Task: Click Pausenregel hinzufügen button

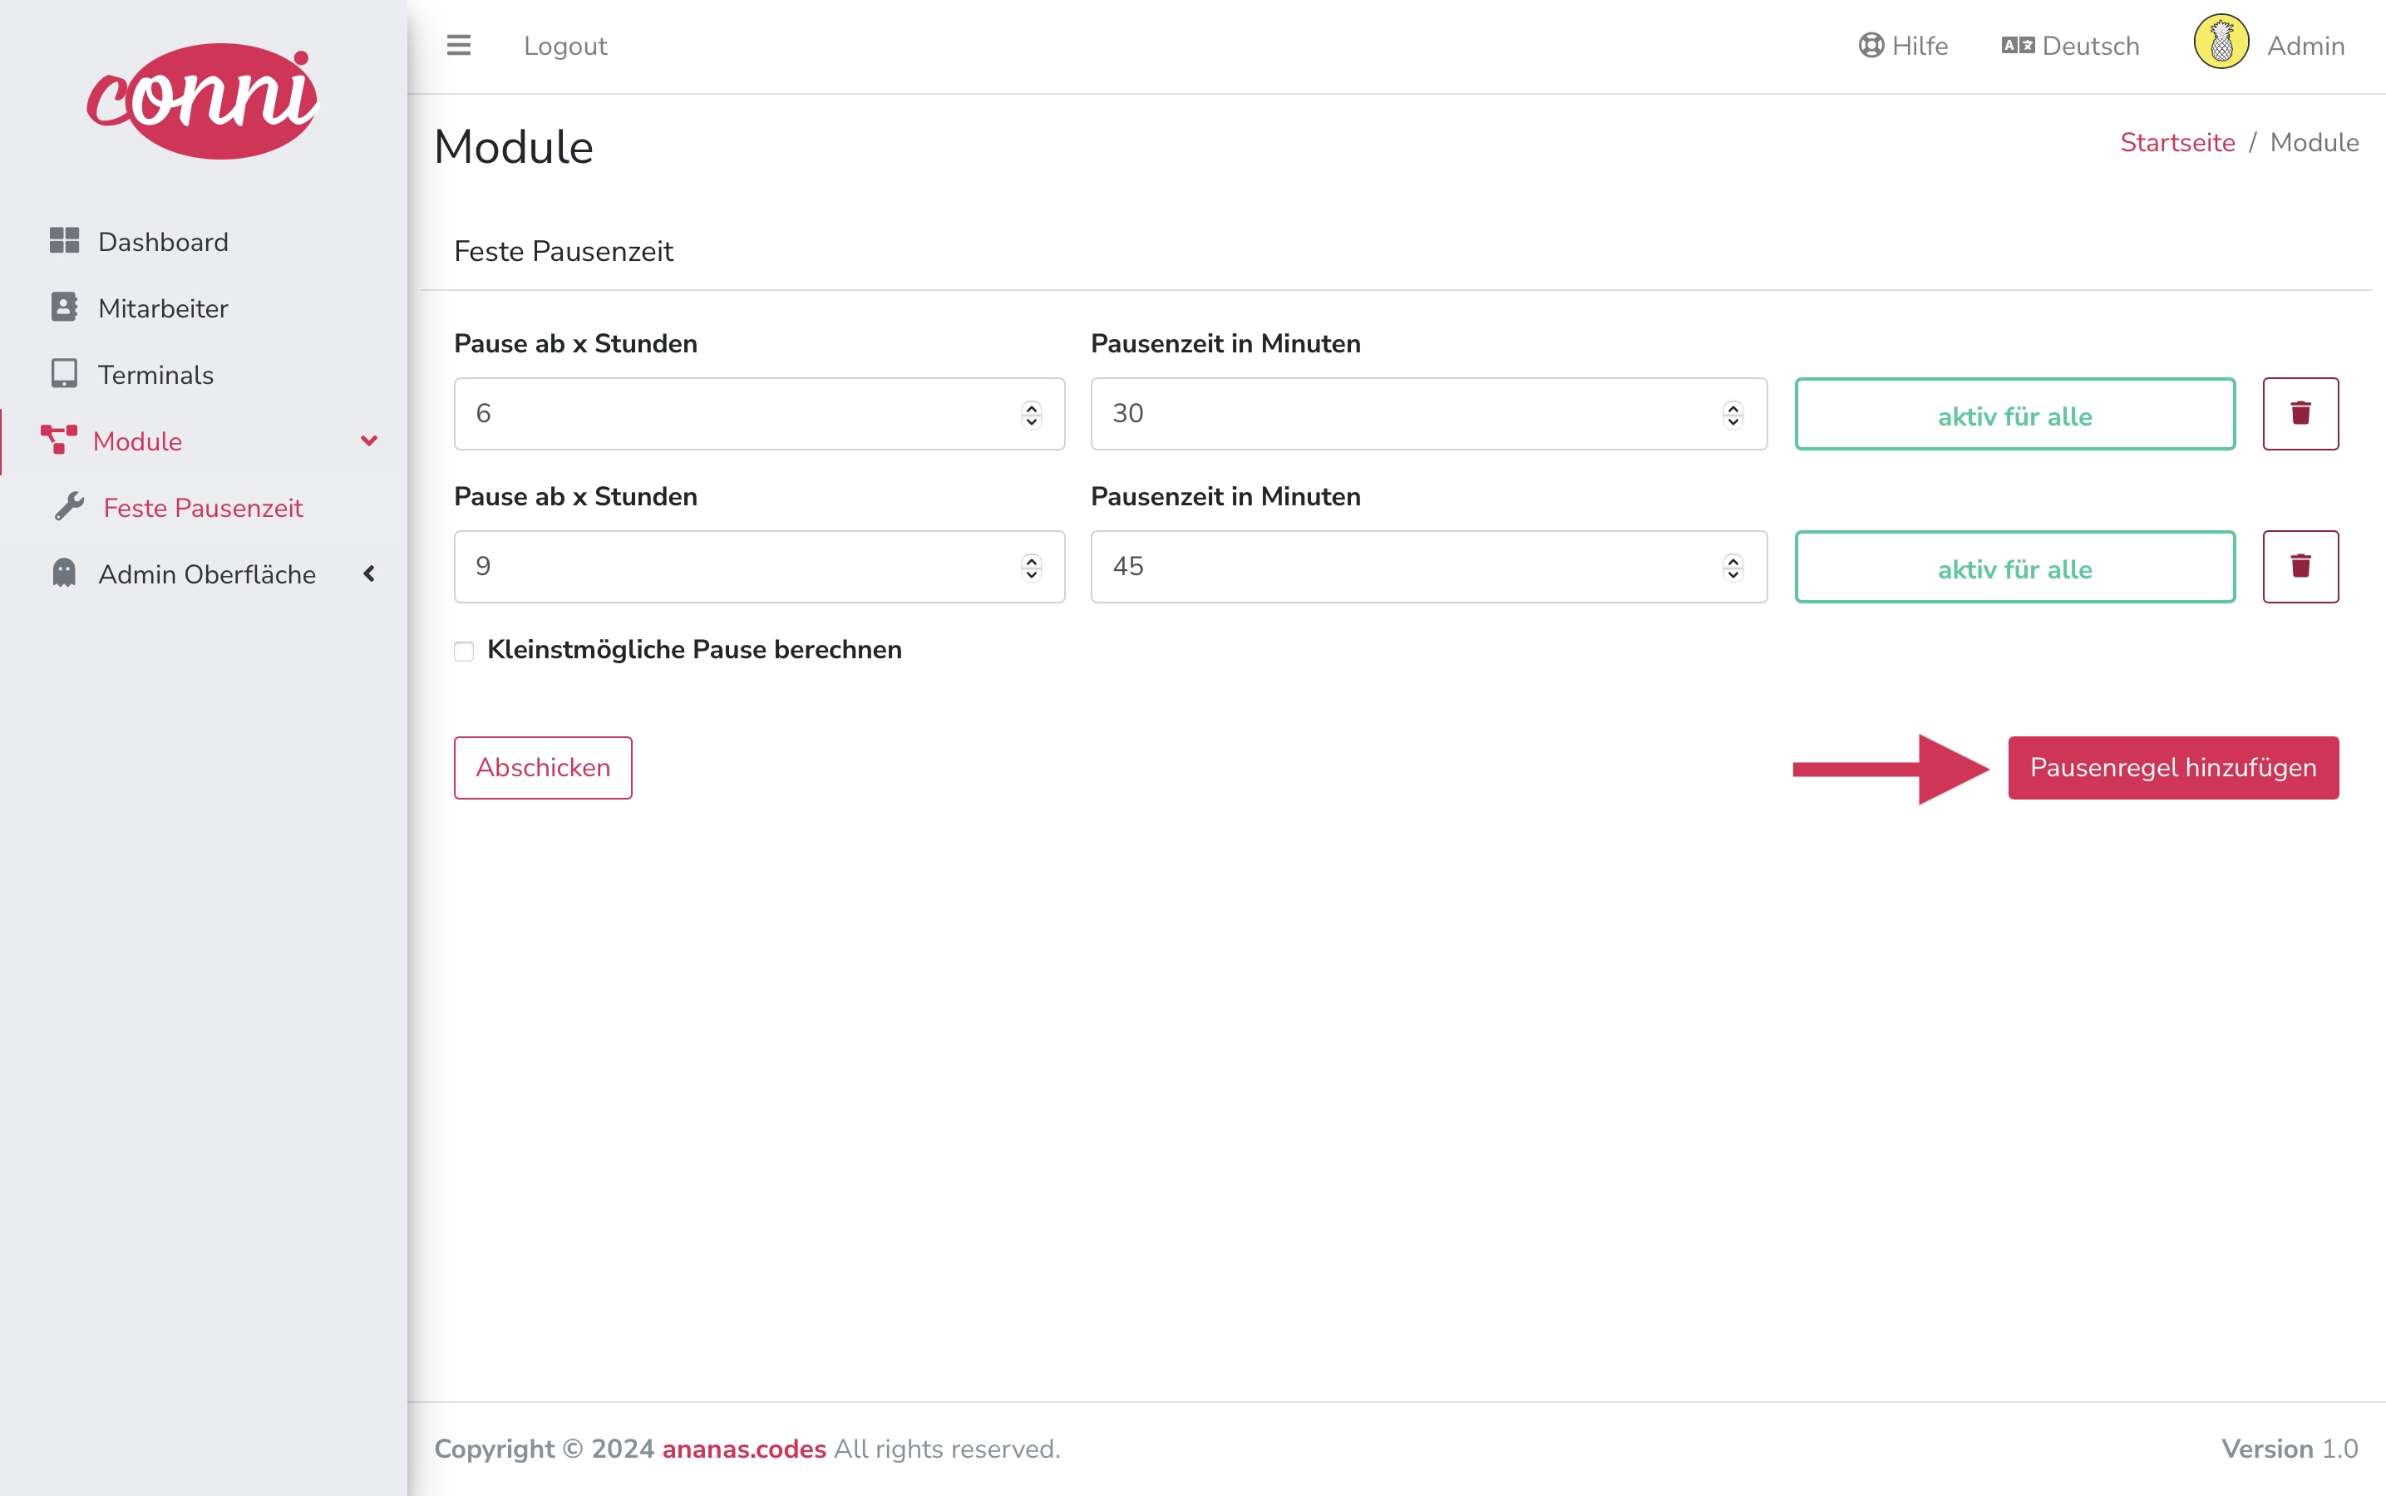Action: (2173, 768)
